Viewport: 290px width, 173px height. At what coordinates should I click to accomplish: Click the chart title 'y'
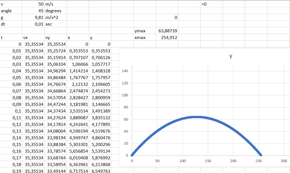click(x=231, y=57)
